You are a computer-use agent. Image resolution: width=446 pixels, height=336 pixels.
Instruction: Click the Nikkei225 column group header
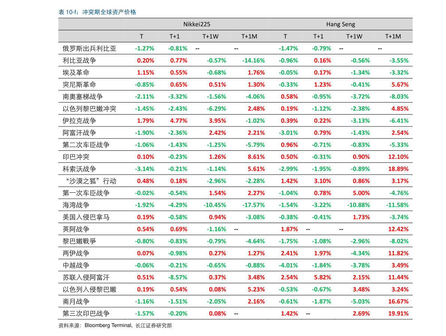[197, 24]
